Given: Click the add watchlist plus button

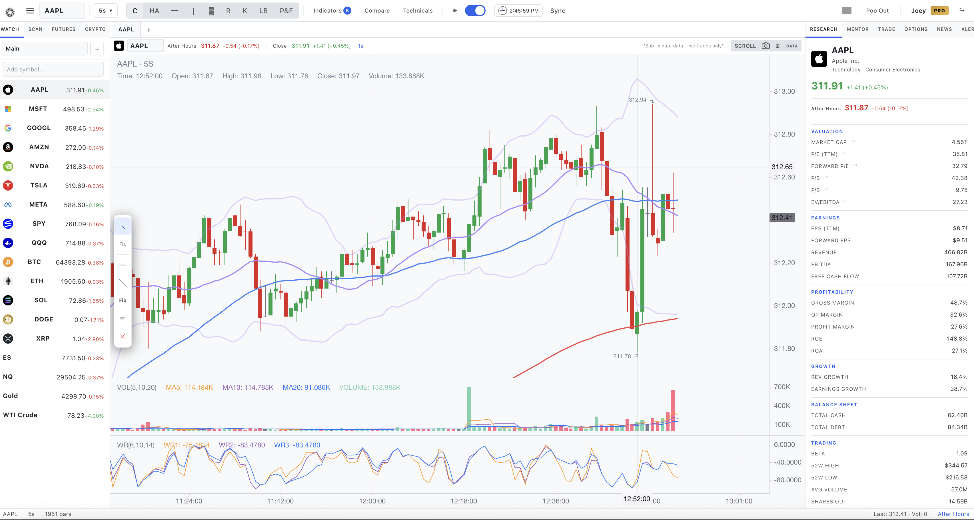Looking at the screenshot, I should (97, 49).
